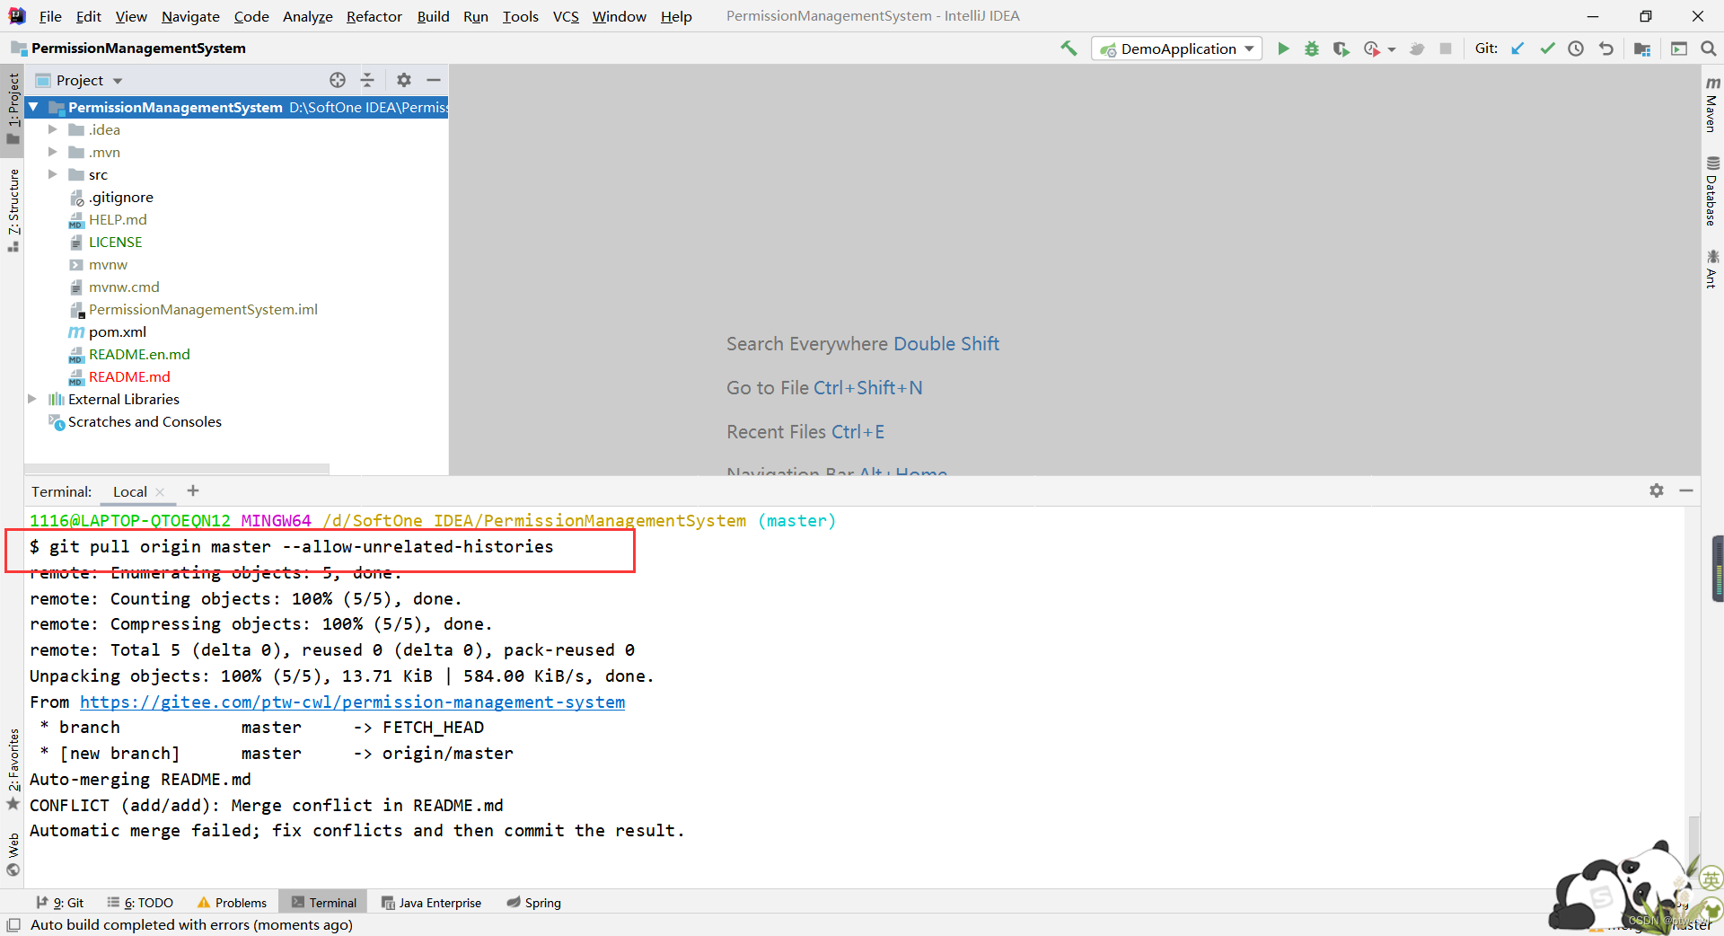The height and width of the screenshot is (936, 1724).
Task: Open dropdown arrow next to profiler icon
Action: click(x=1392, y=49)
